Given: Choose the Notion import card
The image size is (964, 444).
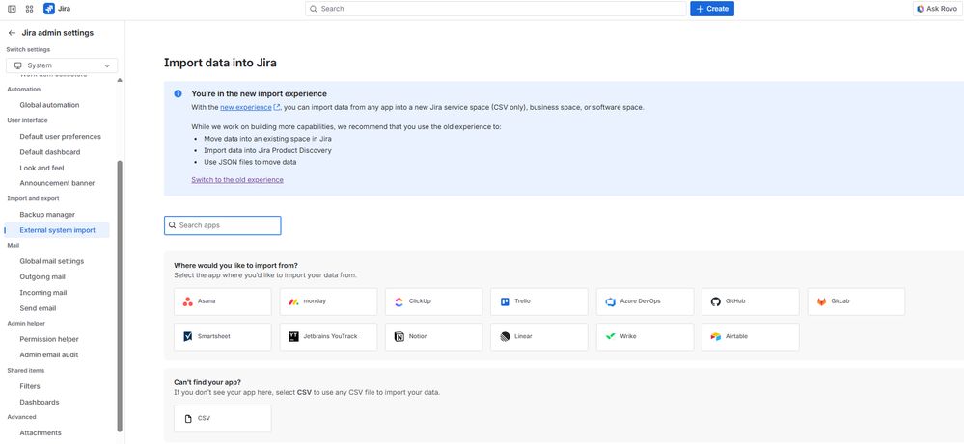Looking at the screenshot, I should pos(433,337).
